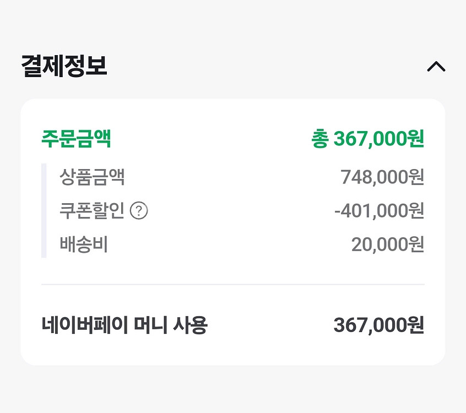The image size is (466, 413).
Task: Click the 네이버페이 머니 사용 label
Action: coord(124,325)
